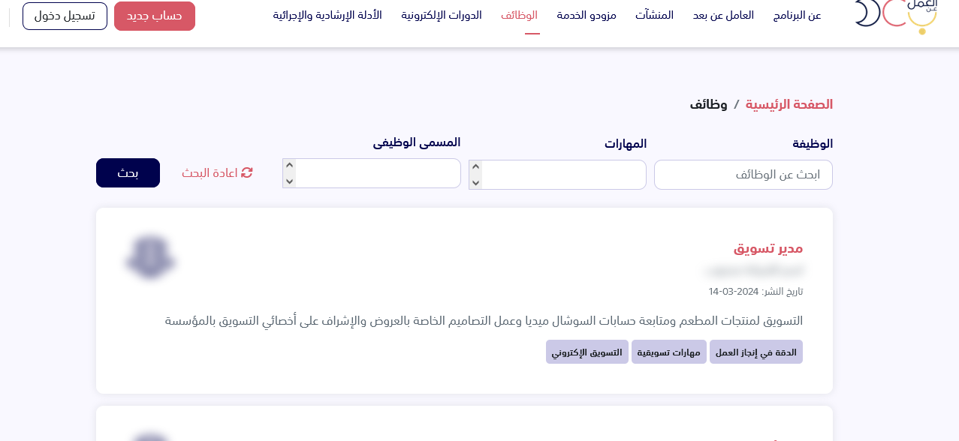959x441 pixels.
Task: Click the dark بحث search button
Action: click(x=128, y=173)
